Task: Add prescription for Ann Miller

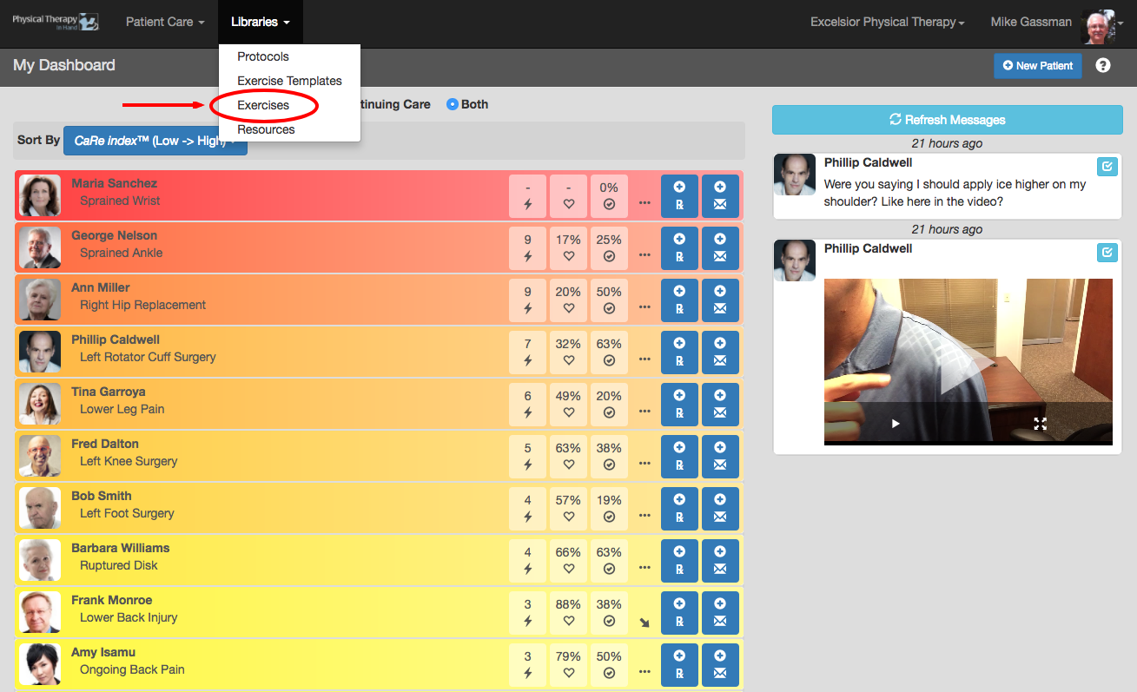Action: [679, 300]
